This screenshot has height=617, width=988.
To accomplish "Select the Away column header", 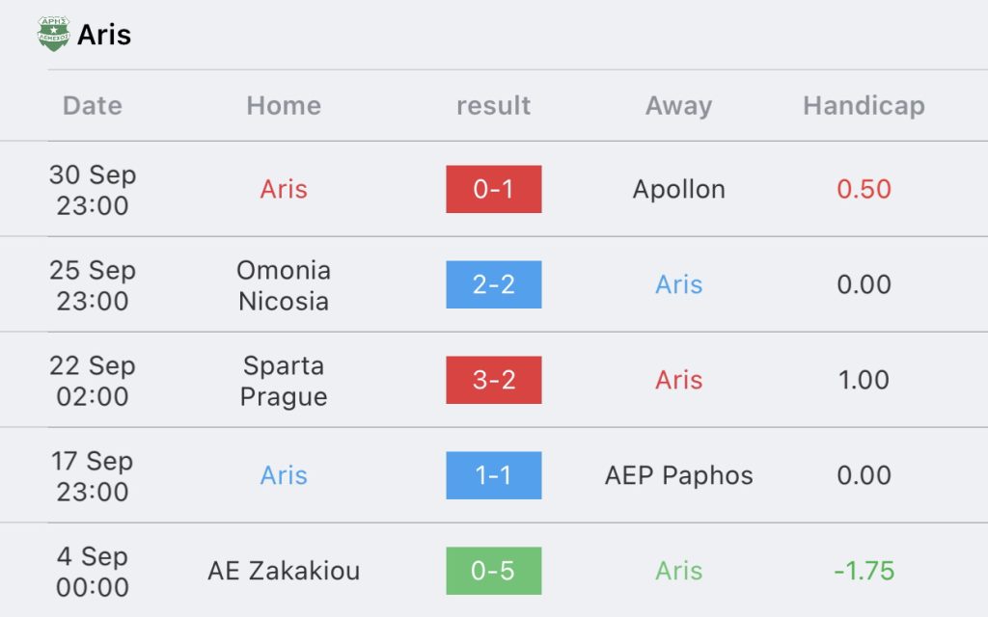I will pos(678,106).
